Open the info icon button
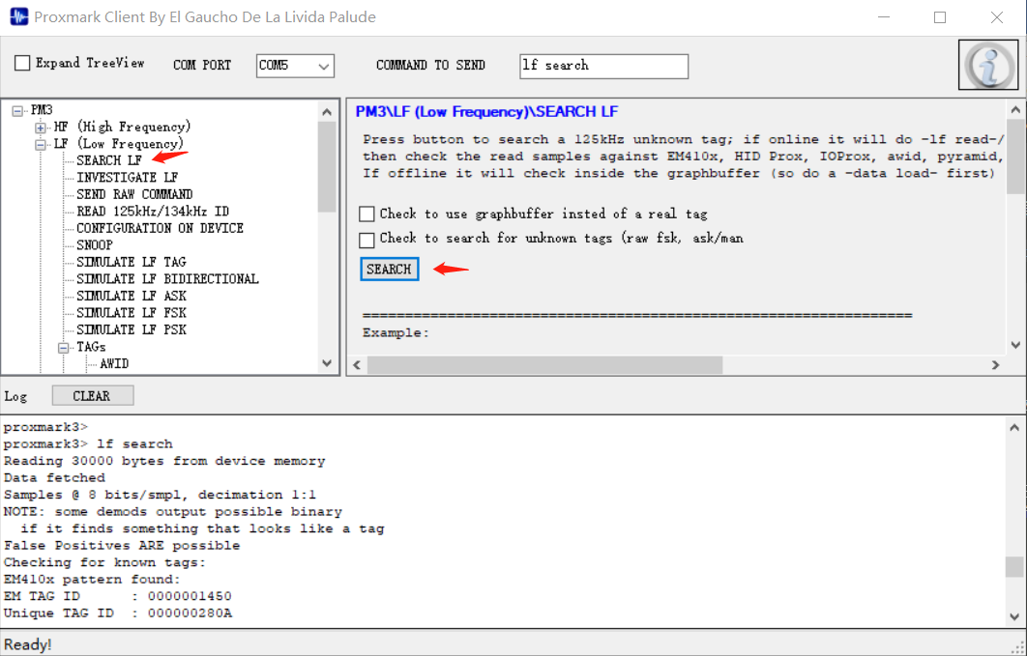1027x656 pixels. tap(988, 65)
